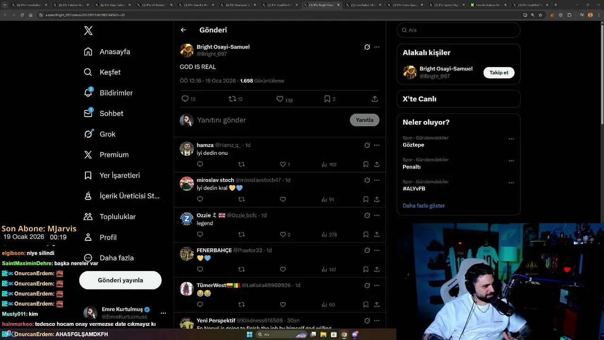The height and width of the screenshot is (340, 604).
Task: Bookmark hamza's reply
Action: tap(366, 164)
